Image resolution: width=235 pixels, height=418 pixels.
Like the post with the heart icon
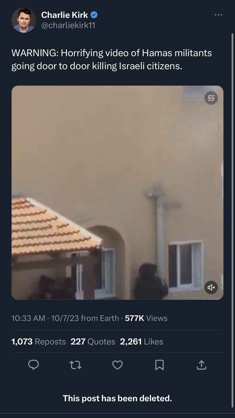(x=117, y=365)
